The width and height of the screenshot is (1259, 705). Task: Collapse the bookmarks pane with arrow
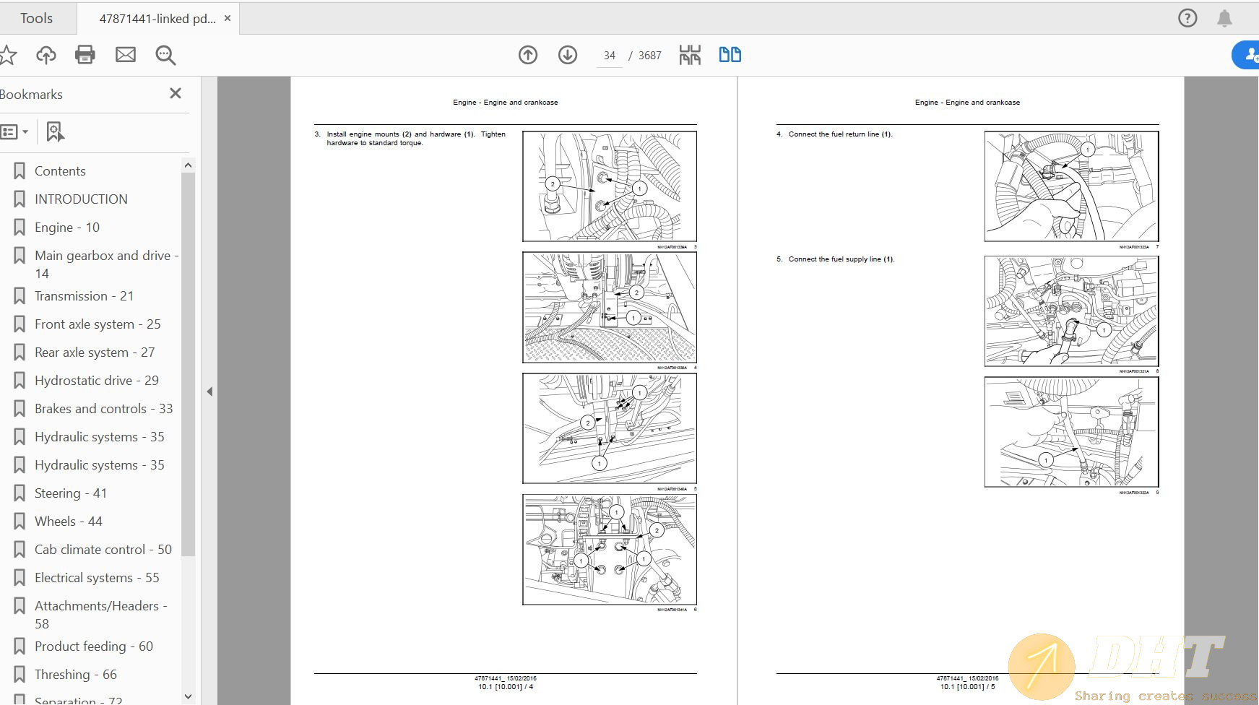coord(209,392)
